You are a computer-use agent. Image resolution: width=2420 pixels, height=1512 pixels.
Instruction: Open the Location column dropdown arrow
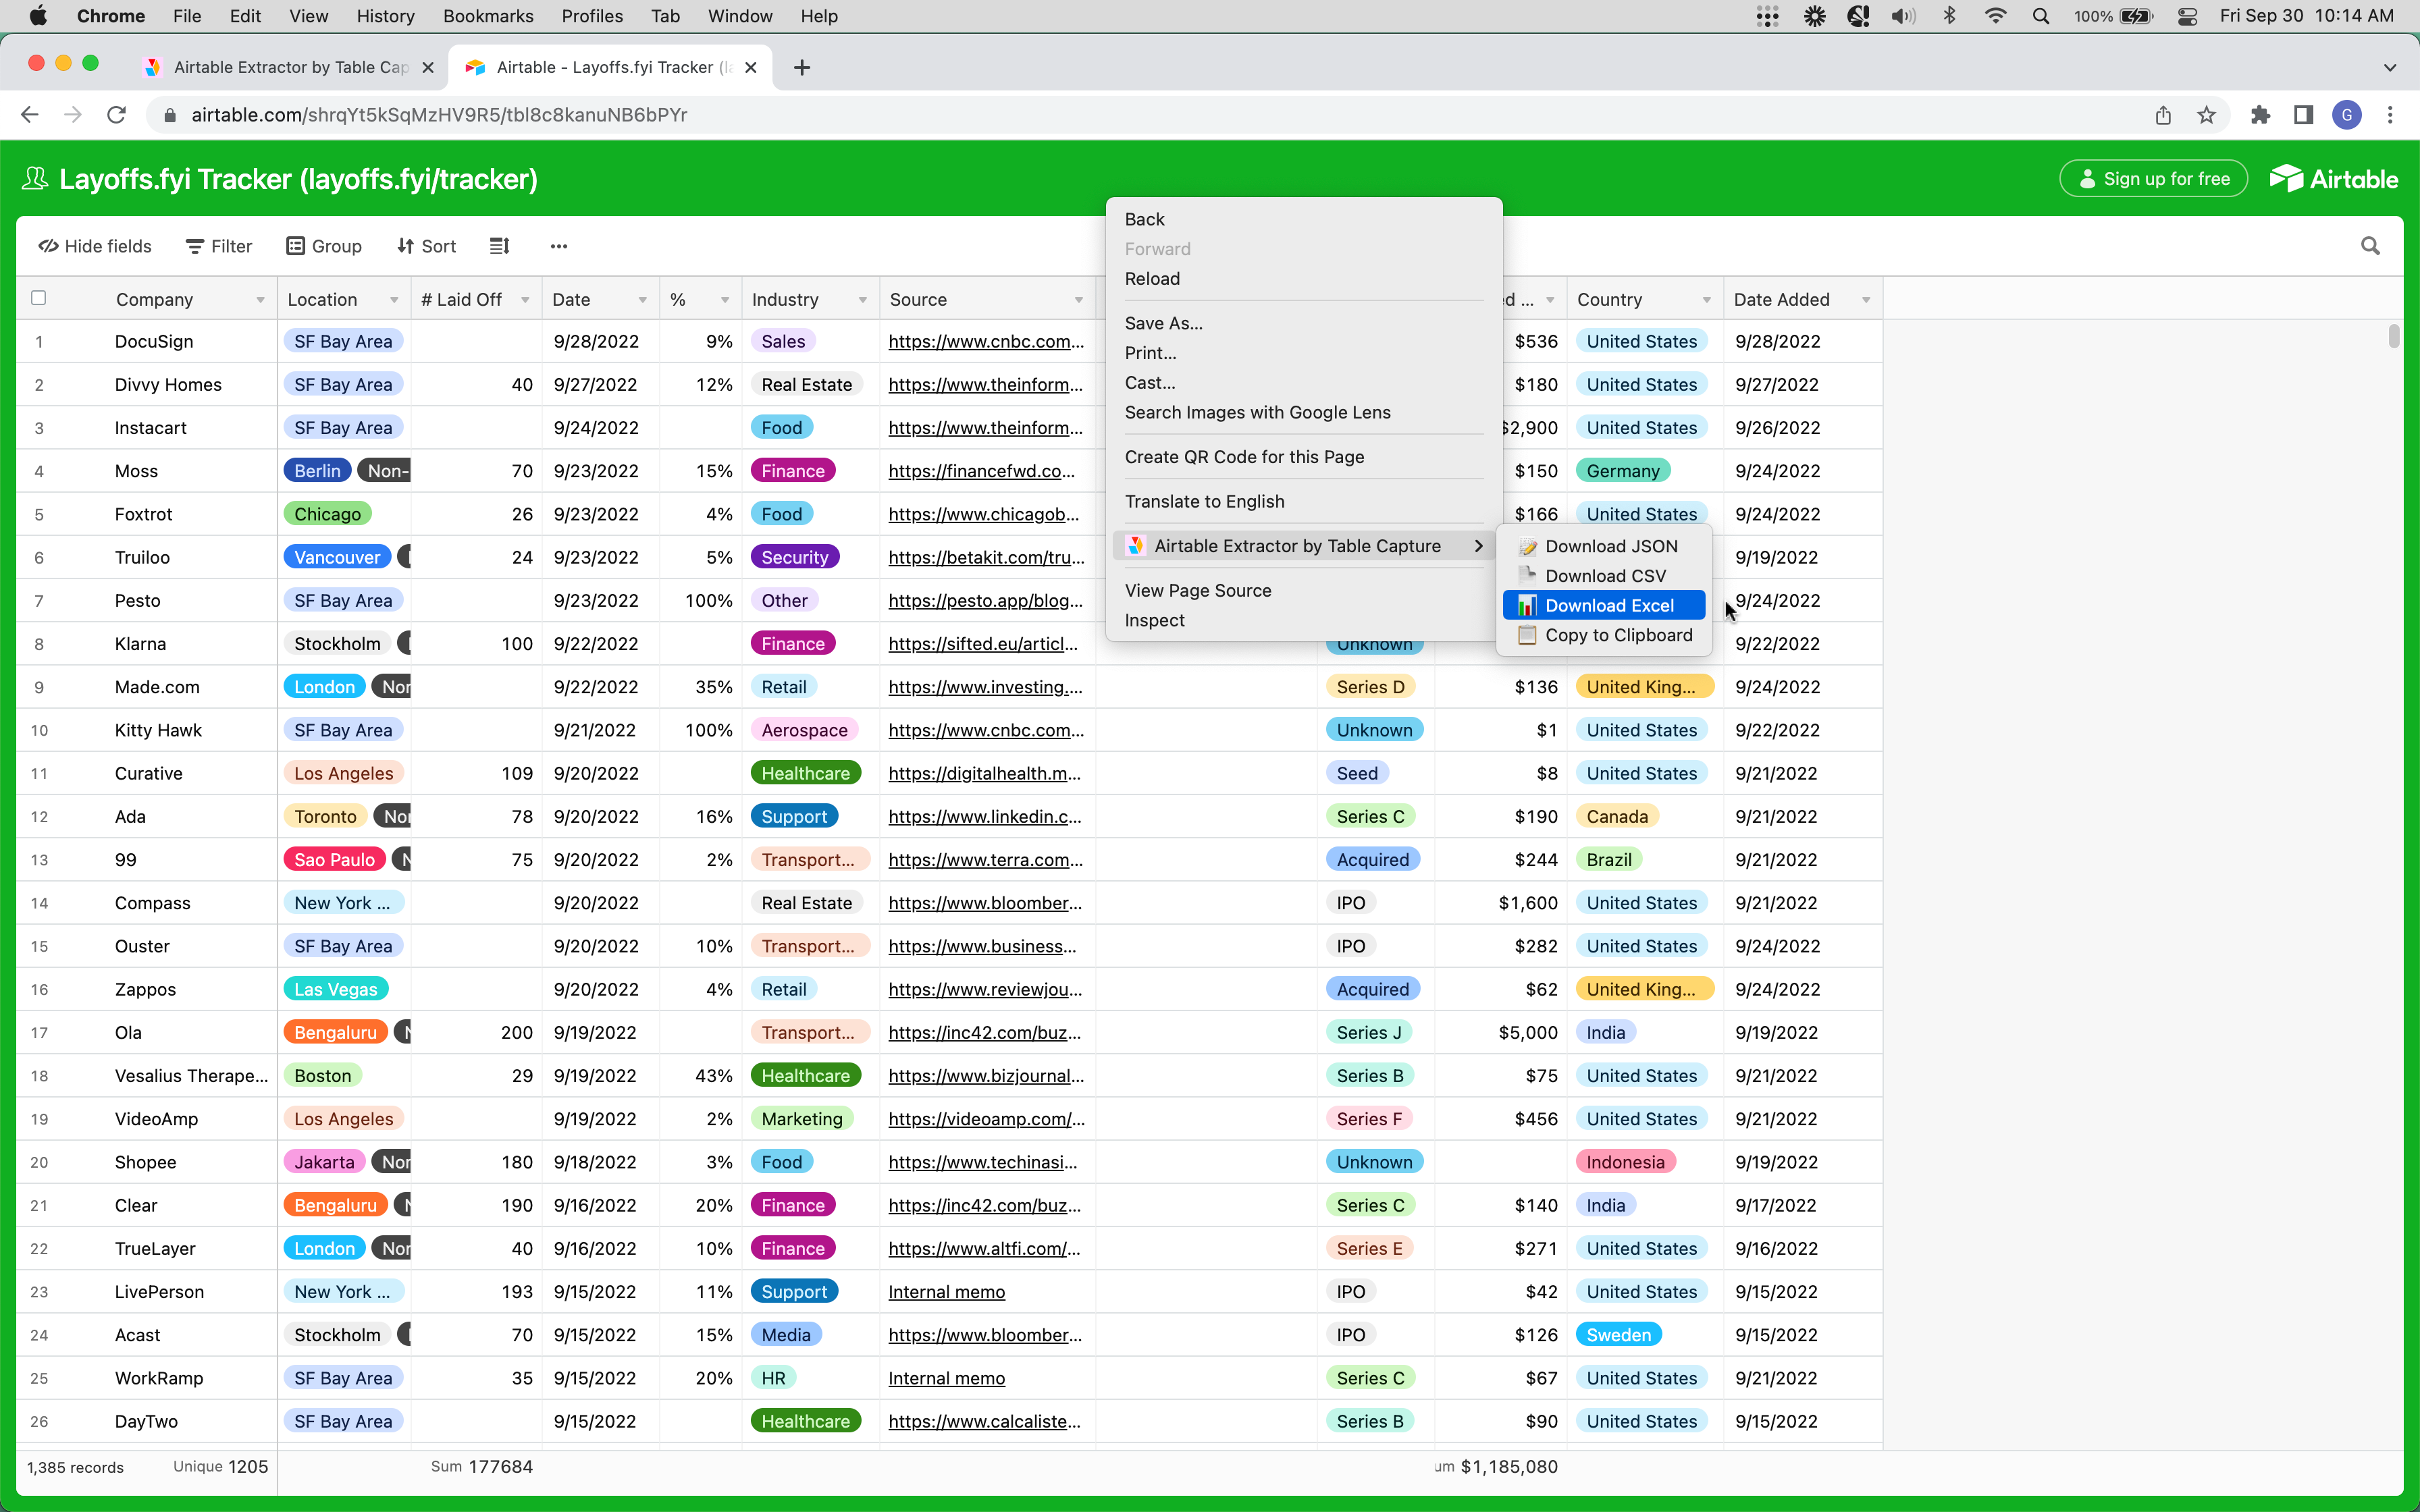click(394, 300)
